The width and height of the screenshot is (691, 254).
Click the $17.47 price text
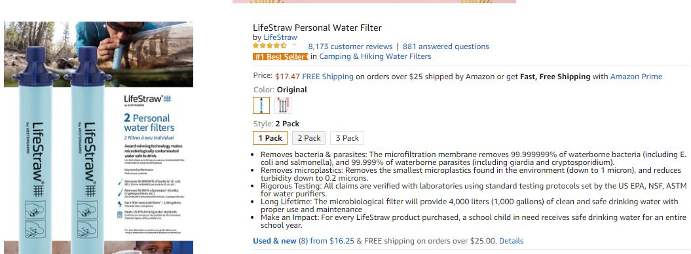coord(288,77)
